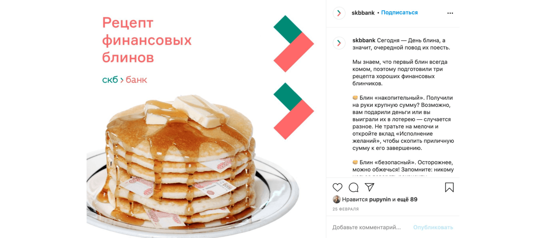The height and width of the screenshot is (238, 546).
Task: Click skbbank avatar beside the caption
Action: click(339, 43)
